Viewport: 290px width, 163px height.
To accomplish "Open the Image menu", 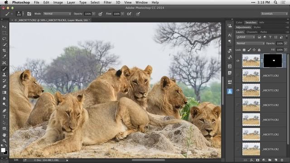I will click(x=58, y=2).
